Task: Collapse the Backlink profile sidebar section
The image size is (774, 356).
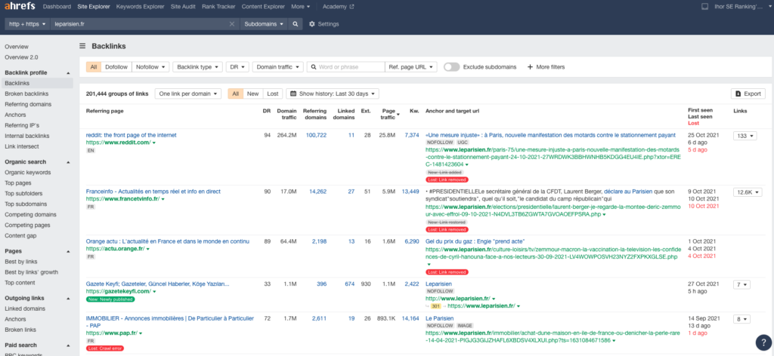Action: (x=68, y=73)
